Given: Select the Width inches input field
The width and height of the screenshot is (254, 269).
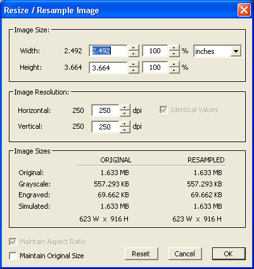Looking at the screenshot, I should [x=108, y=51].
